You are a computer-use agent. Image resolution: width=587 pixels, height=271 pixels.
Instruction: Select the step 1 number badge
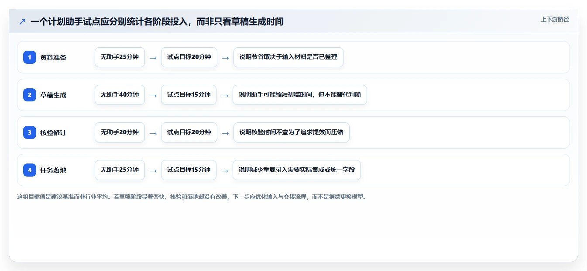click(x=30, y=57)
